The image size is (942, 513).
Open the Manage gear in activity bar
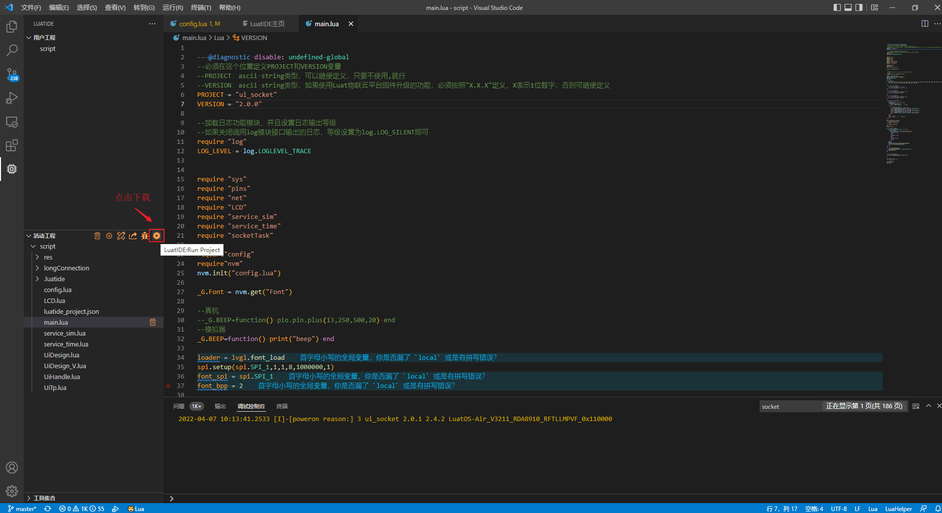pyautogui.click(x=12, y=491)
